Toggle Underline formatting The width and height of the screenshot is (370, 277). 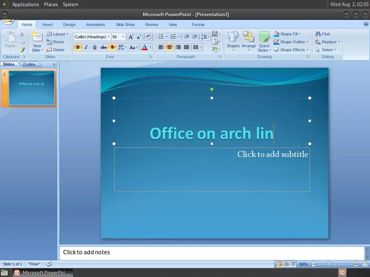click(x=95, y=47)
